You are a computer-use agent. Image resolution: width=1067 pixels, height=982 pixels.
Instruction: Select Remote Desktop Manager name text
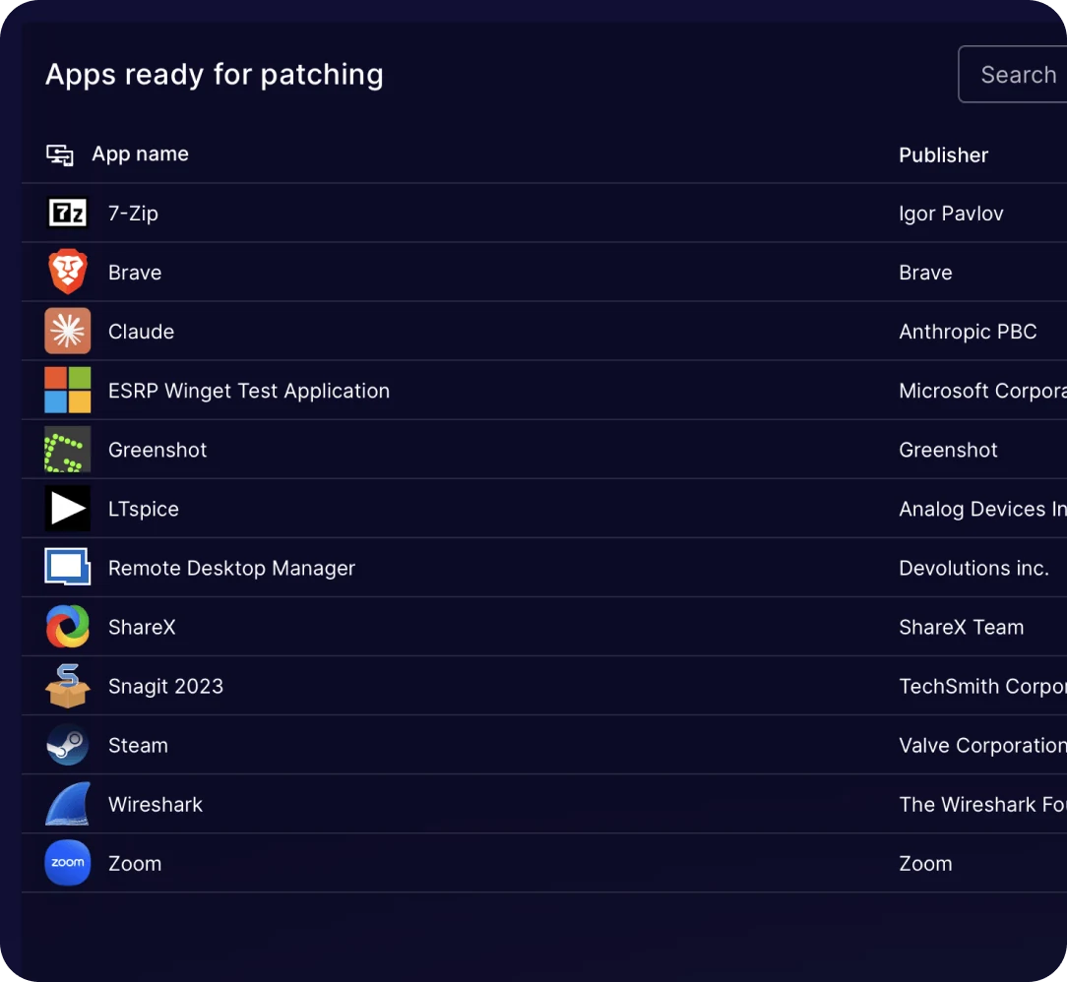231,568
